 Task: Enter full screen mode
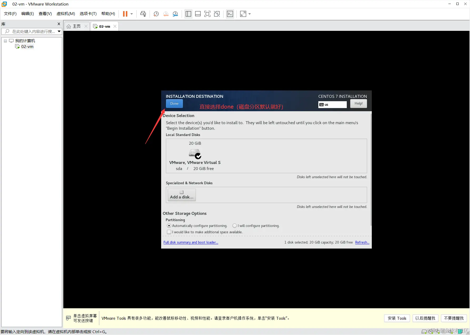207,14
